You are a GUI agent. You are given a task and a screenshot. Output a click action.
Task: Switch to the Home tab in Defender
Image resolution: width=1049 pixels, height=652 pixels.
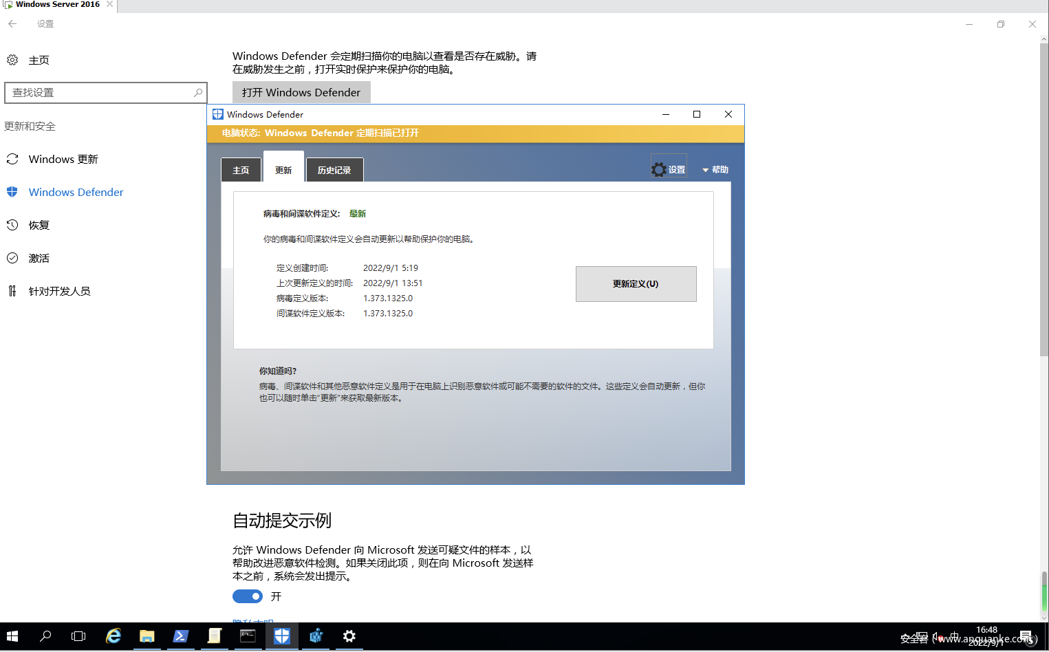[241, 170]
